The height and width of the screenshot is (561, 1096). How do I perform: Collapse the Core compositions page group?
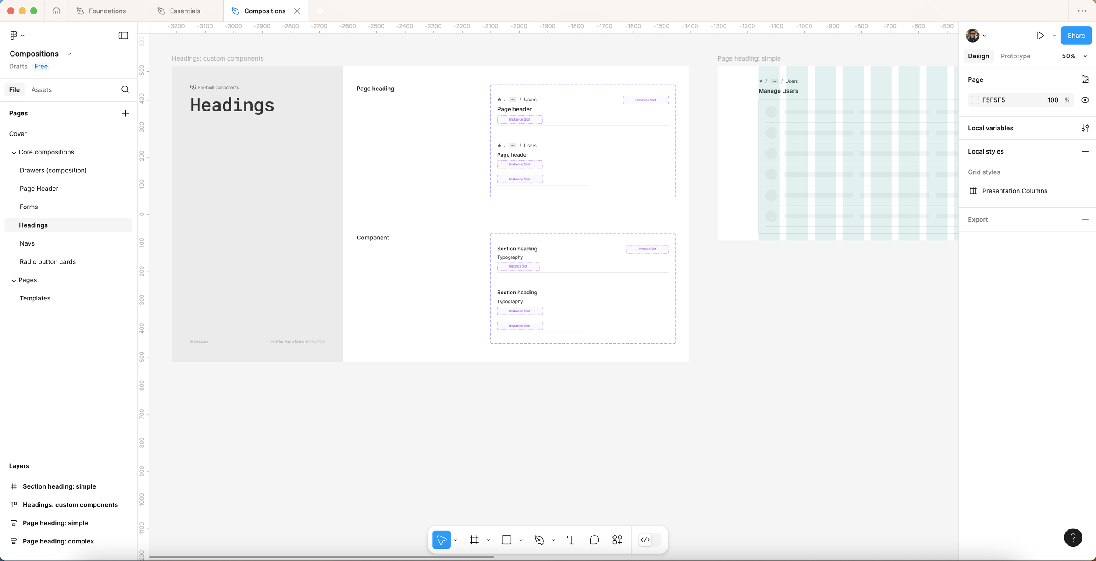coord(14,152)
